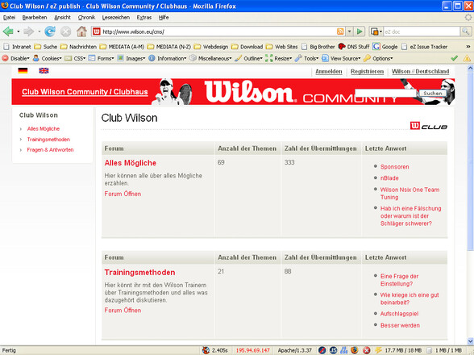474x355 pixels.
Task: Open the Wilson // Deutschland link
Action: [420, 72]
